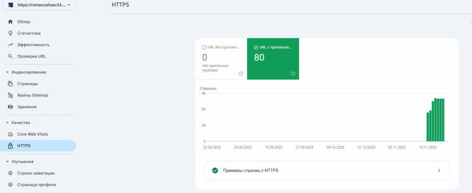
Task: Click the sitemap icon for Файлы Sitemap
Action: (10, 95)
